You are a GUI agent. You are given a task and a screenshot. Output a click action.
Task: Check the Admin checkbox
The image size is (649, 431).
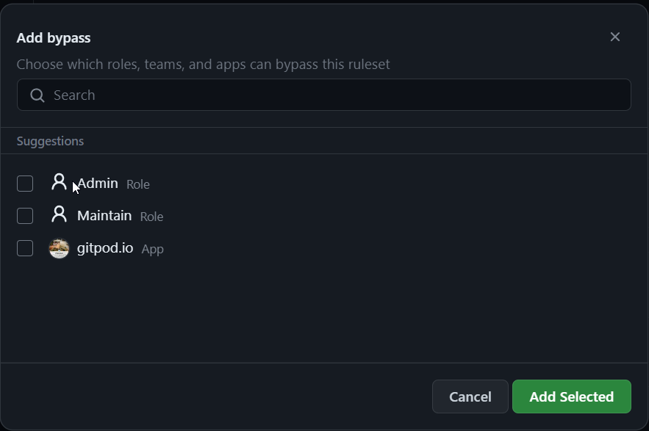(24, 183)
